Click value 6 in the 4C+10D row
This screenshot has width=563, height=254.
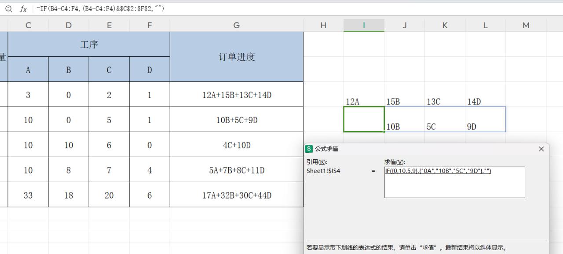109,145
